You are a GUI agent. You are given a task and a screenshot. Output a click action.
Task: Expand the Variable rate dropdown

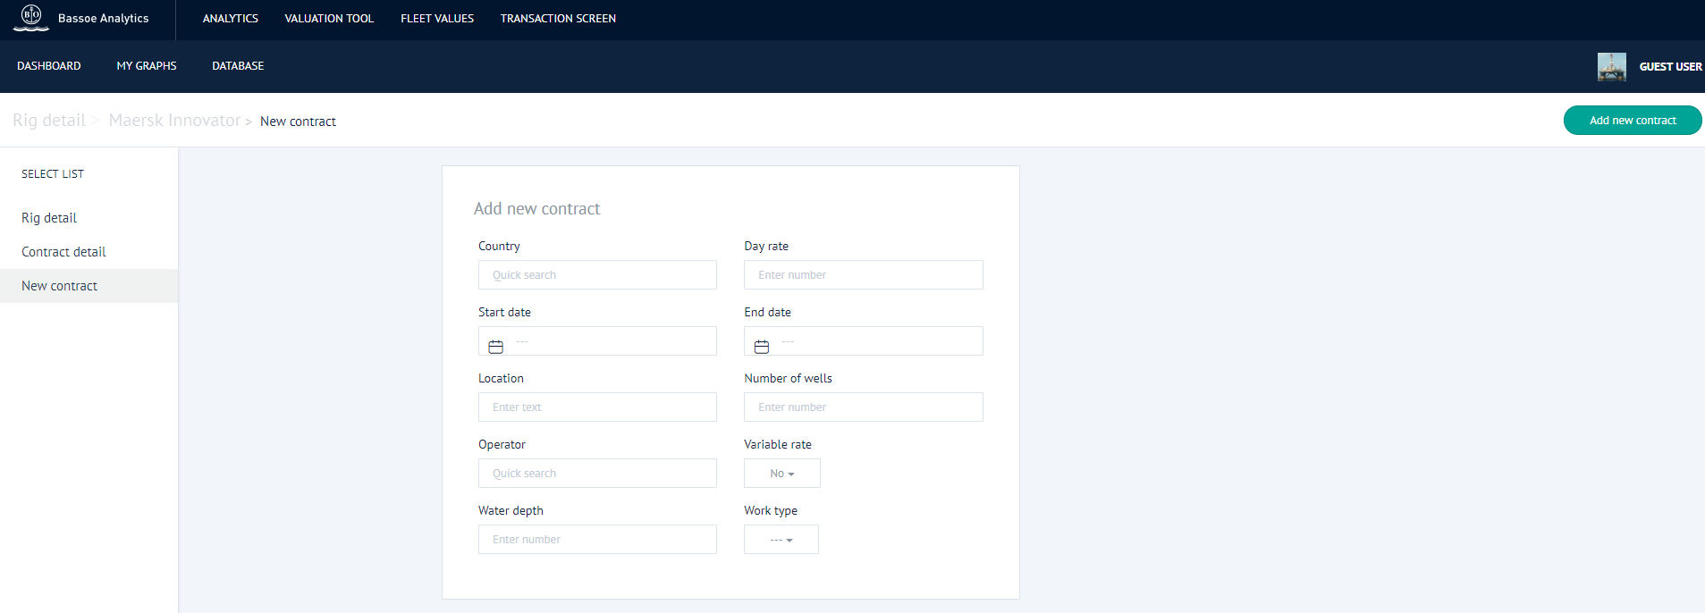[781, 474]
